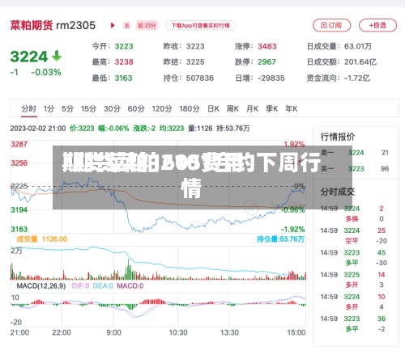This screenshot has width=405, height=355.
Task: Click the 22:00 time axis label
Action: 62,332
